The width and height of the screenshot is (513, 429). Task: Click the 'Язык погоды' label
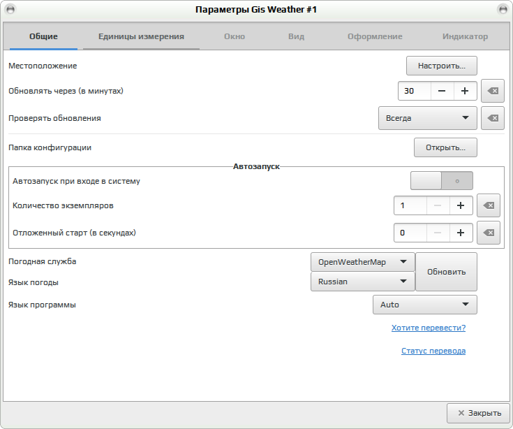tap(34, 282)
